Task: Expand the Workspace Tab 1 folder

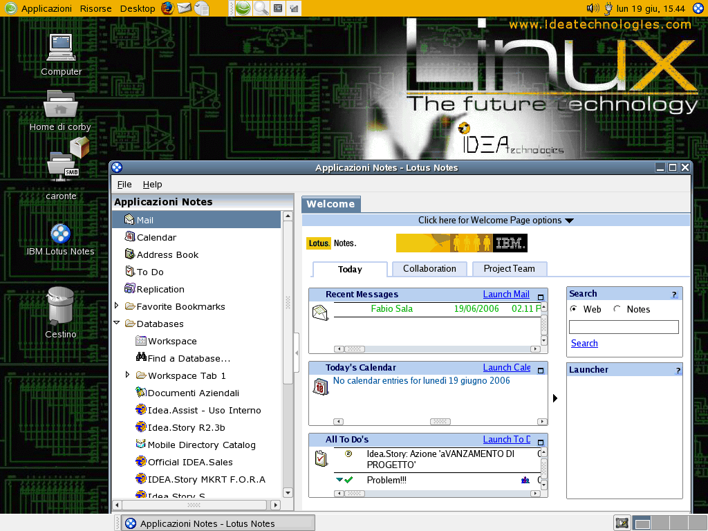Action: 128,375
